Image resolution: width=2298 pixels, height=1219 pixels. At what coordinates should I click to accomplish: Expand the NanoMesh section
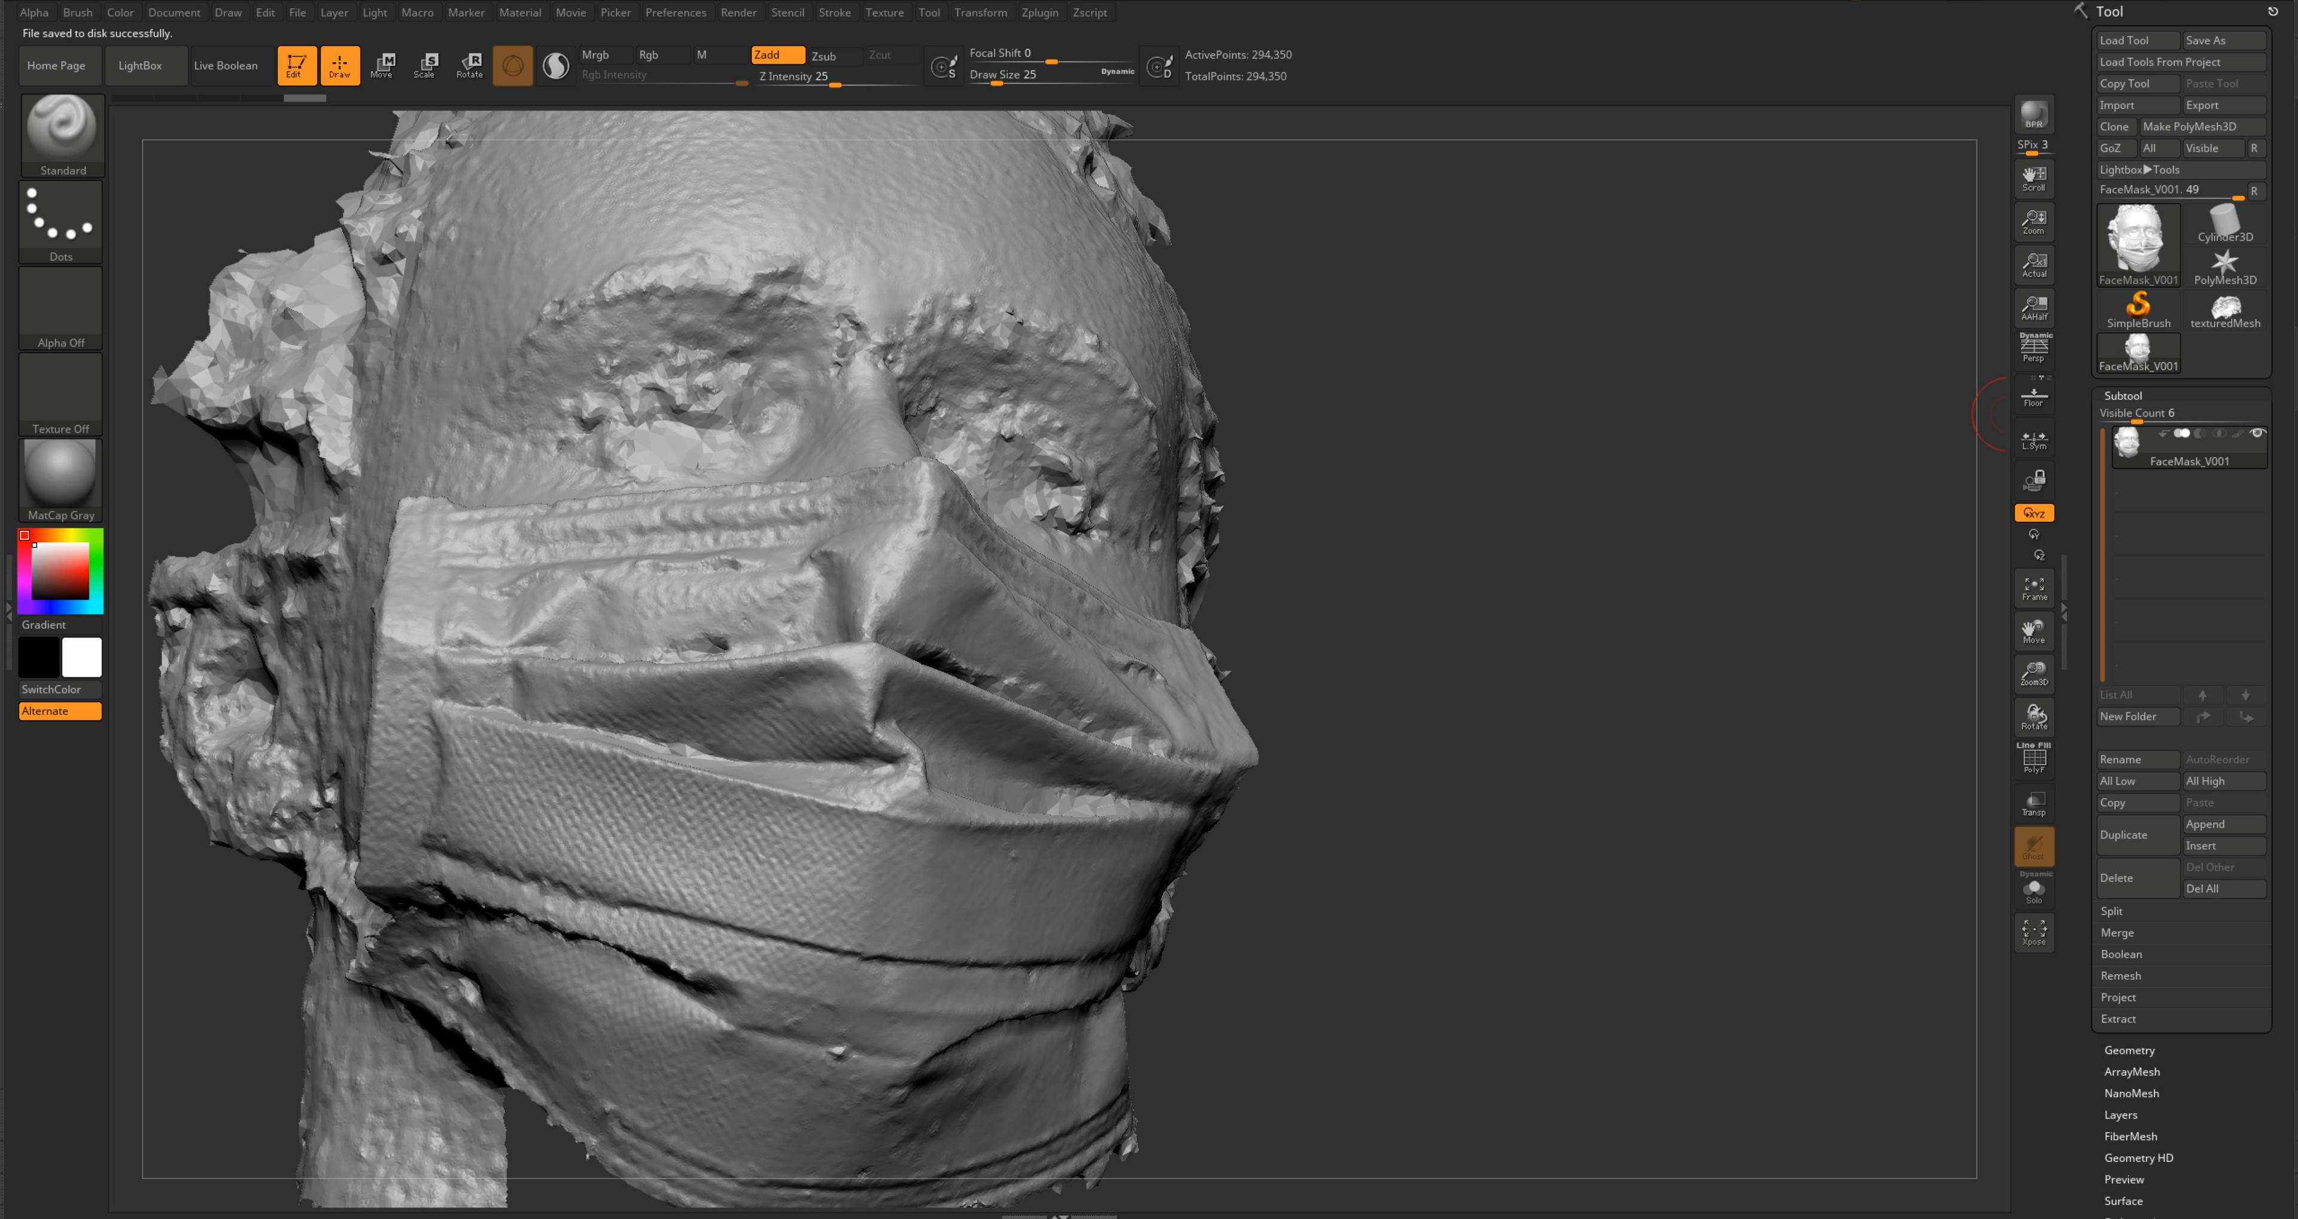tap(2131, 1093)
